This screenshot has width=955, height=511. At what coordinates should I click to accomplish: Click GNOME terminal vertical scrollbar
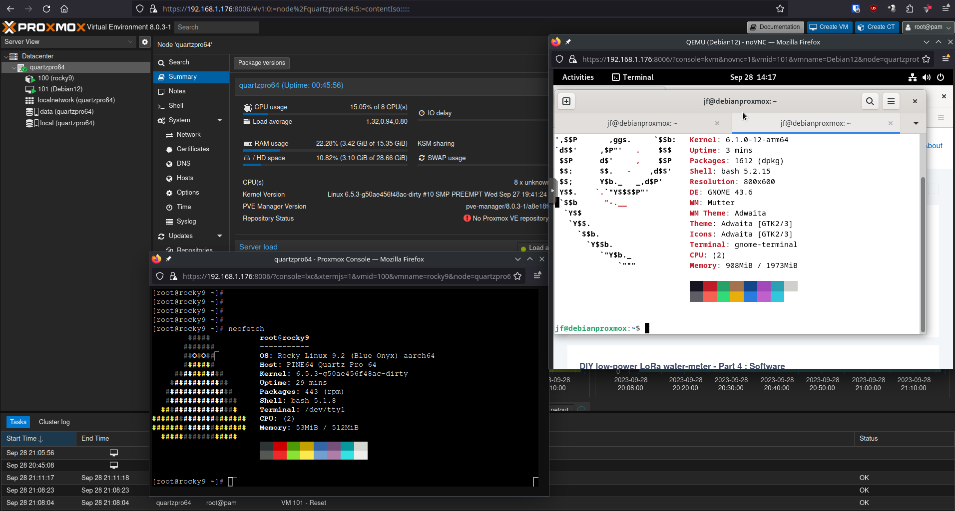(923, 255)
